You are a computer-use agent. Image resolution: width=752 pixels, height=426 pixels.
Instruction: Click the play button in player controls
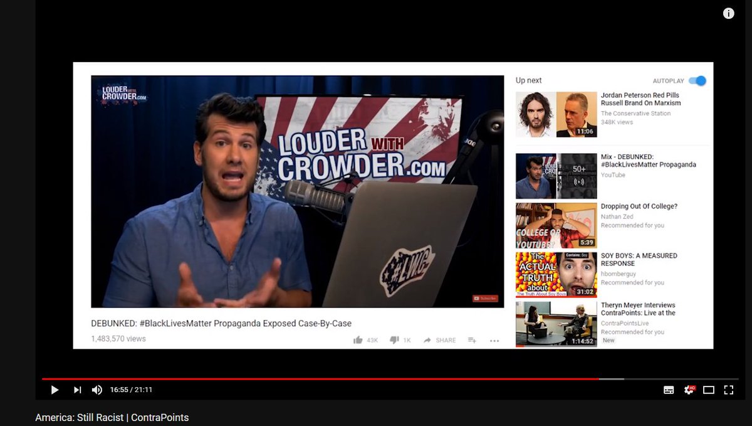point(55,390)
